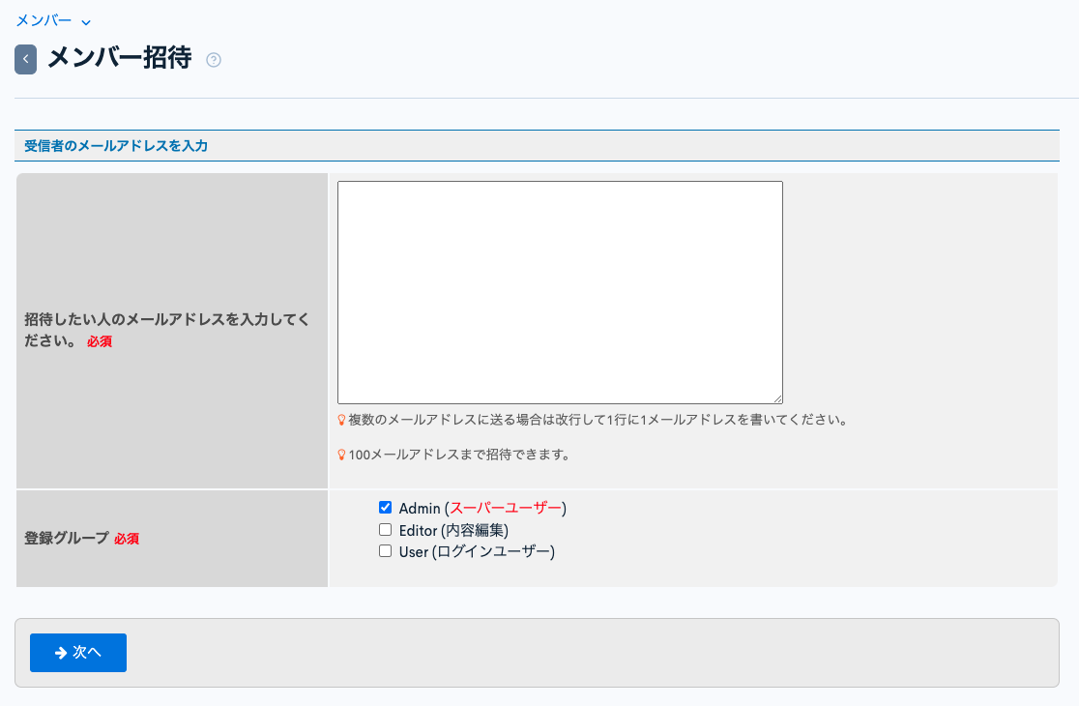Viewport: 1079px width, 706px height.
Task: Click the 登録グループ label
Action: (x=67, y=538)
